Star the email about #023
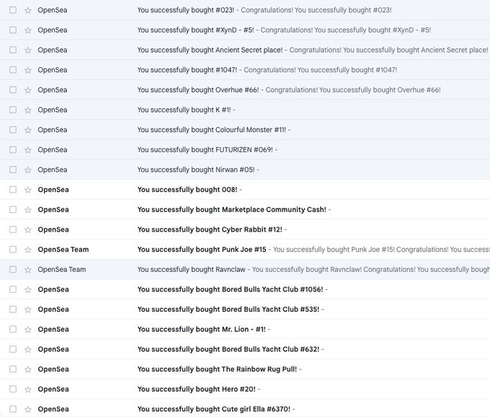This screenshot has width=490, height=417. click(x=28, y=10)
